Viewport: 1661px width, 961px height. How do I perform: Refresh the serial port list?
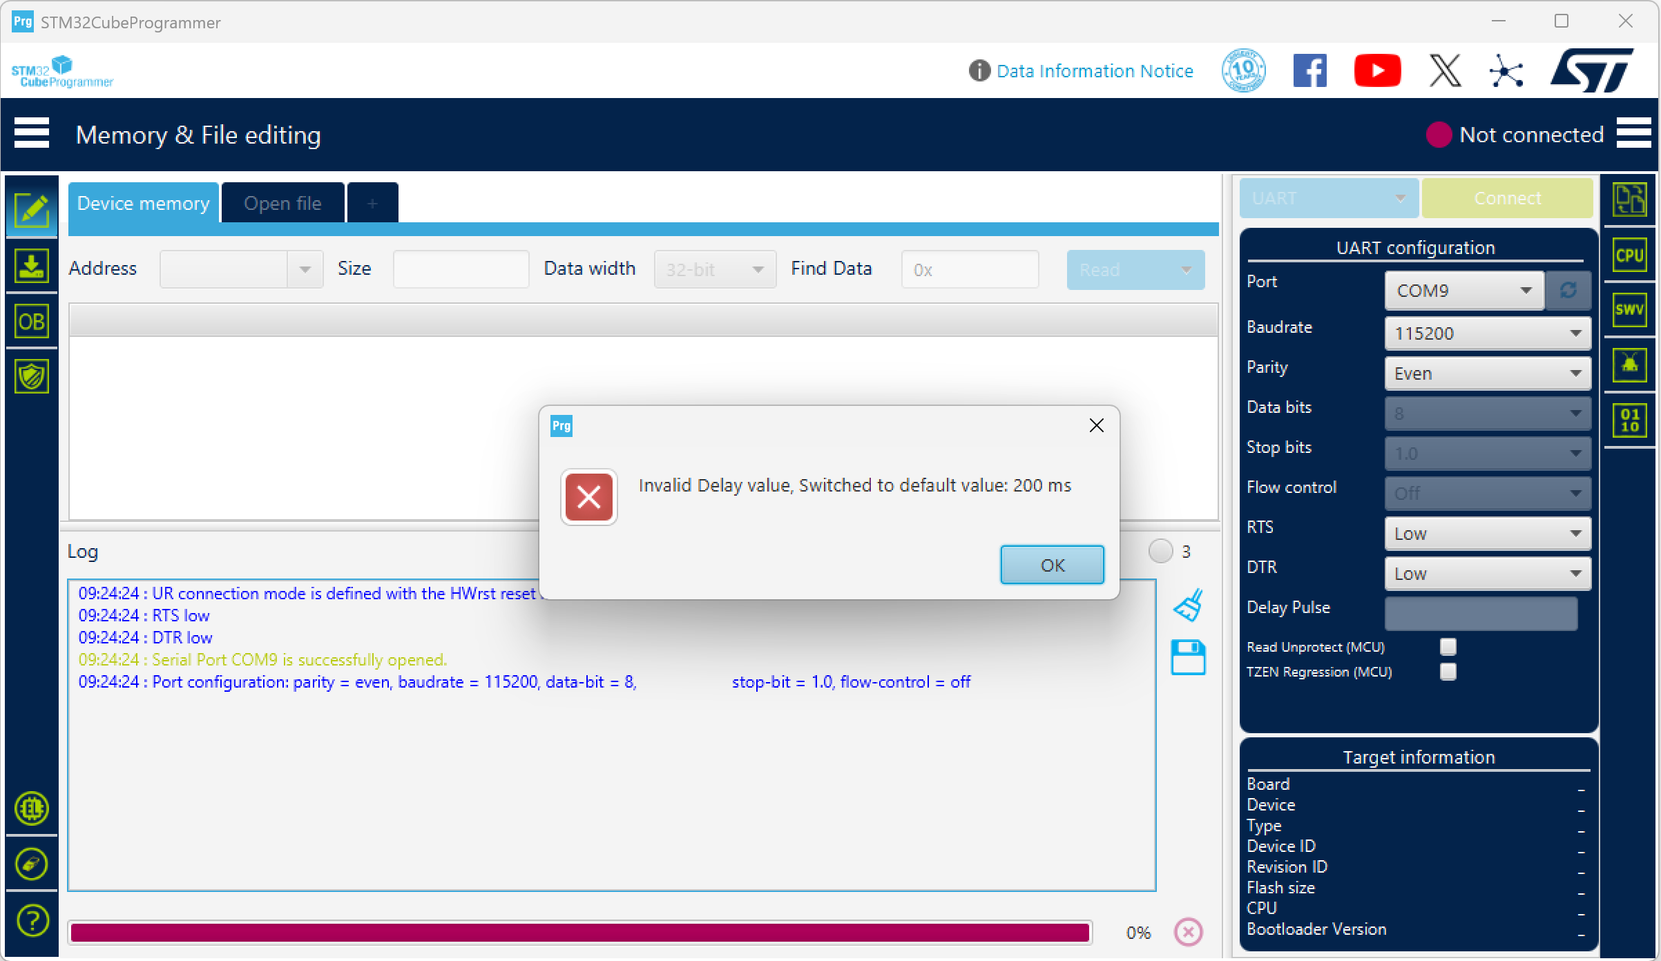[x=1568, y=290]
